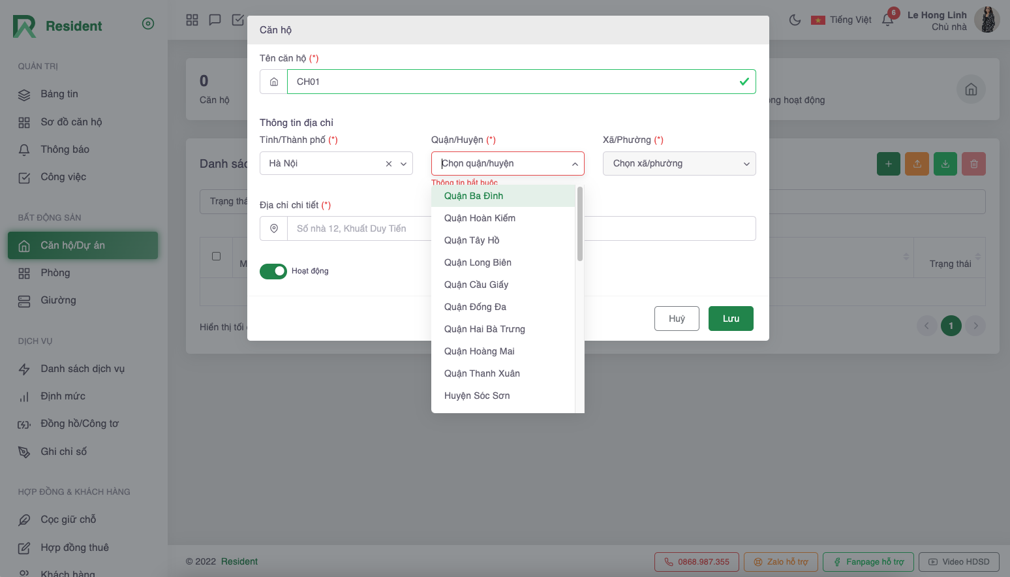Viewport: 1010px width, 577px height.
Task: Click the red trash delete icon
Action: [x=973, y=164]
